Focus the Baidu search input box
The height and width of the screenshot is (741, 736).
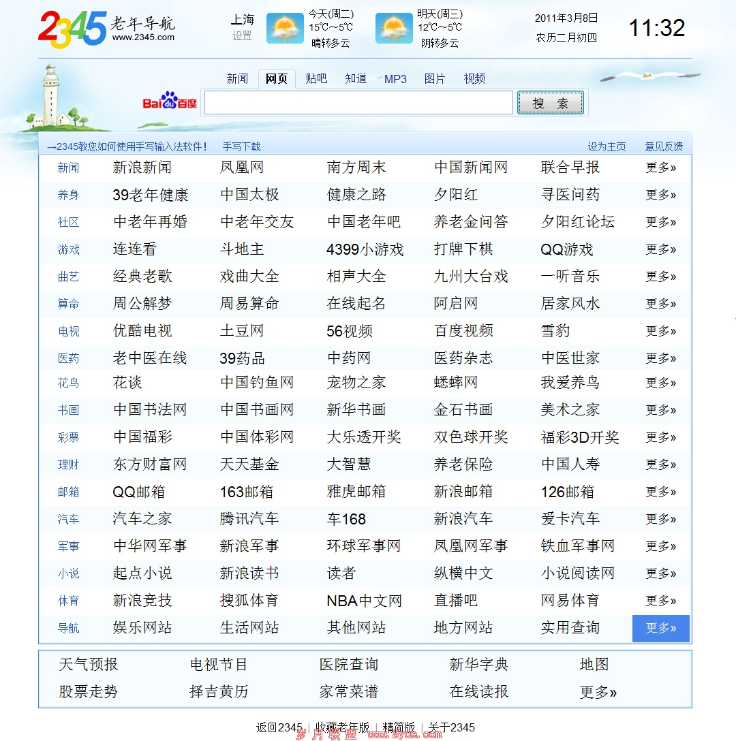coord(358,103)
